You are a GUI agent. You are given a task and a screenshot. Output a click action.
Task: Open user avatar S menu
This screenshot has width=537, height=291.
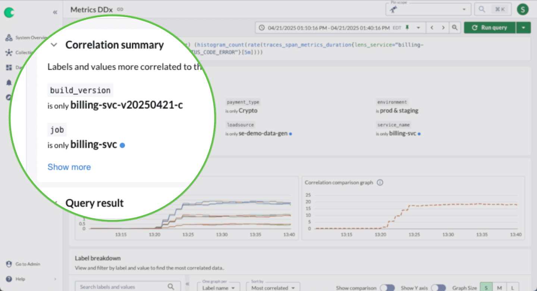click(x=523, y=9)
